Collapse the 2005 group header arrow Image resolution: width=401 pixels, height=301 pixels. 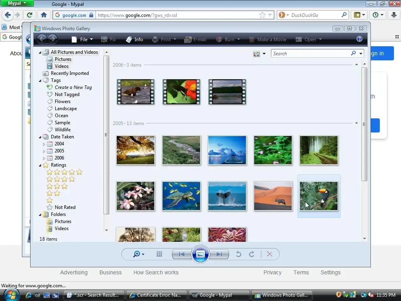pyautogui.click(x=356, y=123)
